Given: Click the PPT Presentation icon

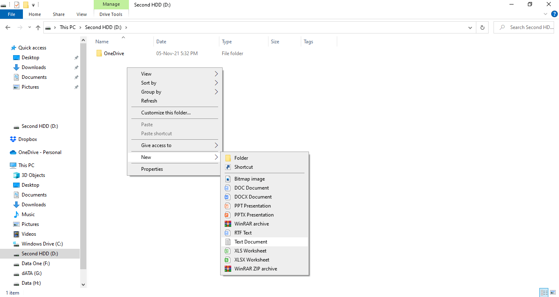Looking at the screenshot, I should pos(228,206).
